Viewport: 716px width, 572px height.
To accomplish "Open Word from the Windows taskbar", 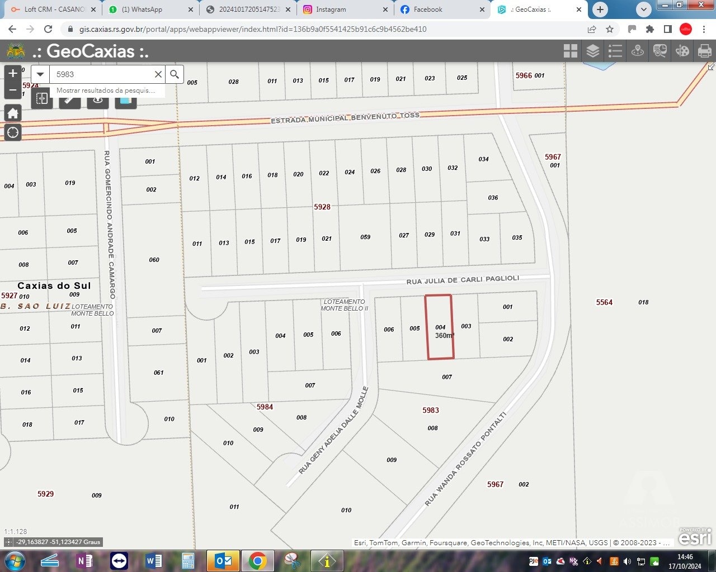I will pos(154,560).
